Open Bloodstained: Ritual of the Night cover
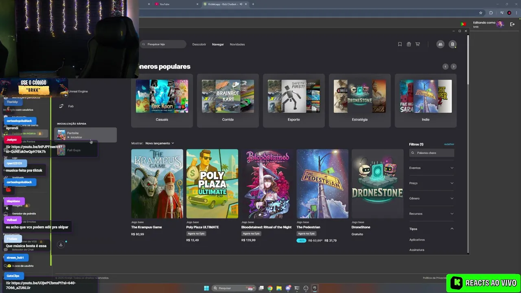This screenshot has height=293, width=521. (x=267, y=184)
